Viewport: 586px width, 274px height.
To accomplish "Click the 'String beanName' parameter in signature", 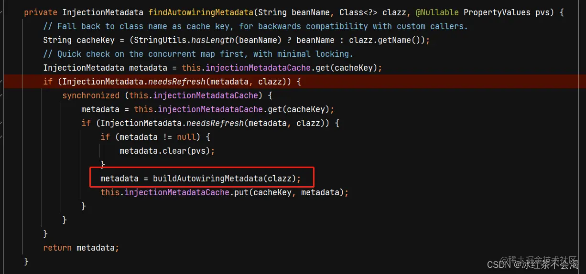I will pyautogui.click(x=294, y=12).
